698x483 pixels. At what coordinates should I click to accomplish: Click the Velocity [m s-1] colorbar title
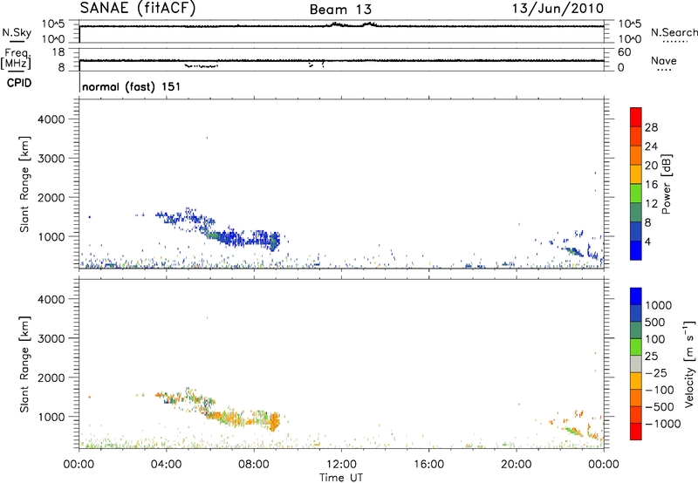pos(689,364)
